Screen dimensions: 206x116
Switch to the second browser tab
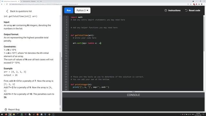(29, 1)
